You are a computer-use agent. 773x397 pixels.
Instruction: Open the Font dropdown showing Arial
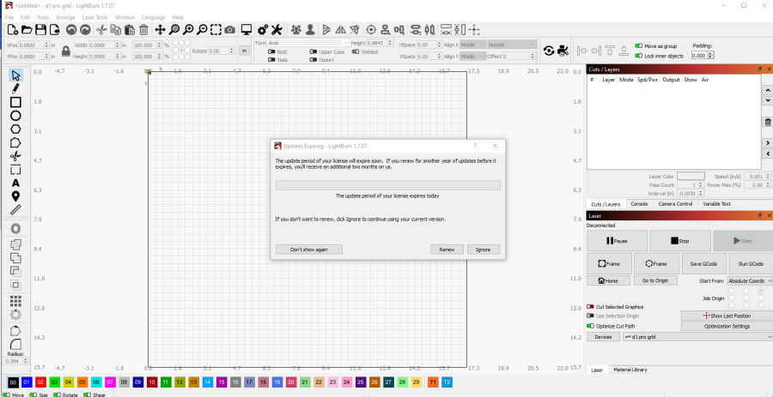(308, 43)
